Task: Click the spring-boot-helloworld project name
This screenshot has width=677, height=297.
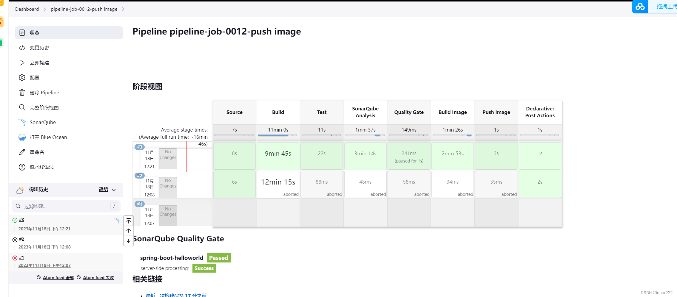Action: [x=172, y=258]
